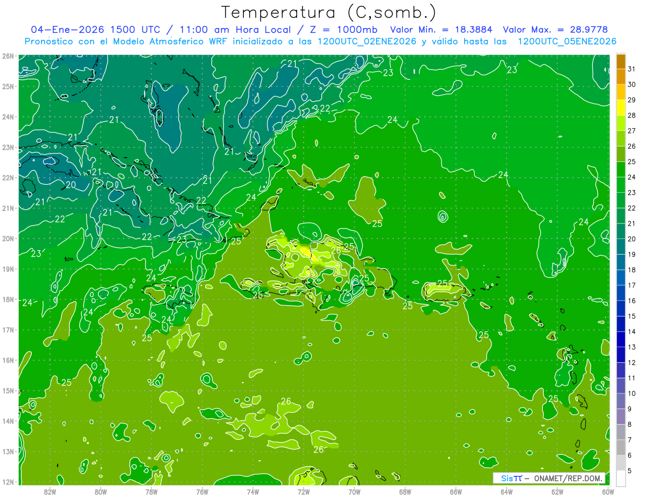
Task: Click the orange legend band between 30 and 31
Action: click(621, 76)
